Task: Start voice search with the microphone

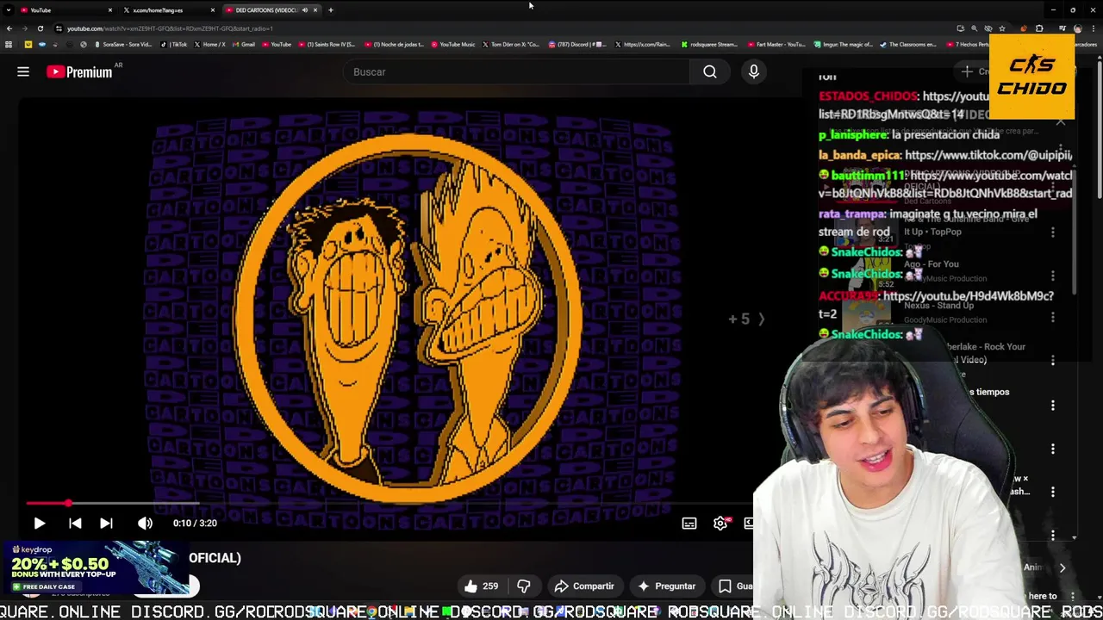Action: pyautogui.click(x=754, y=72)
